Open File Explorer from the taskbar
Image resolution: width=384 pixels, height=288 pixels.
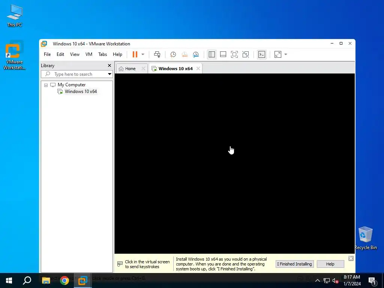pyautogui.click(x=46, y=280)
